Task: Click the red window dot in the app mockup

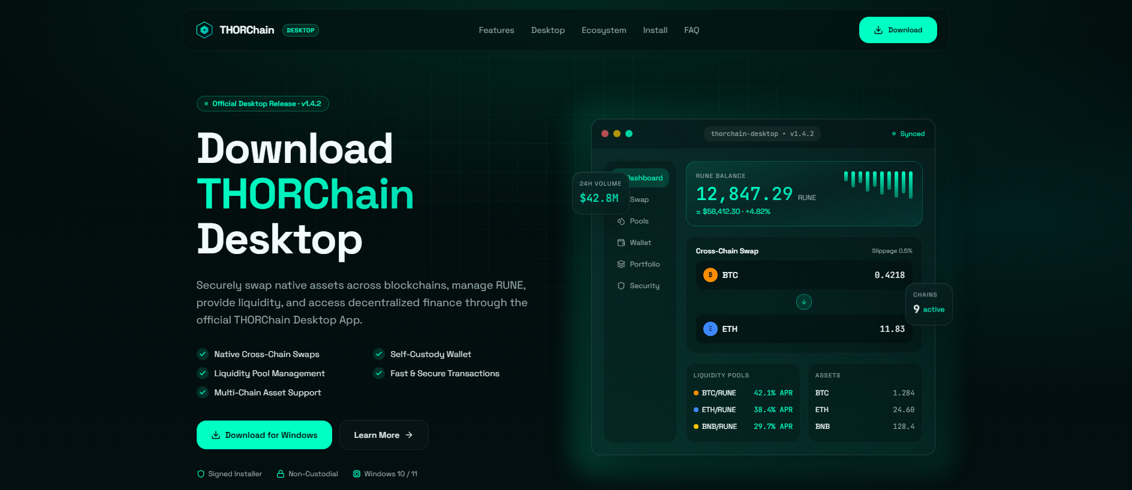Action: (x=605, y=134)
